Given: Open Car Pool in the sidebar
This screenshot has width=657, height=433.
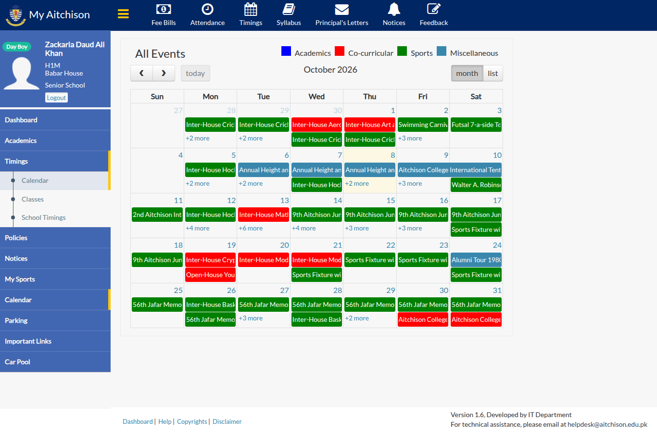Looking at the screenshot, I should [55, 362].
